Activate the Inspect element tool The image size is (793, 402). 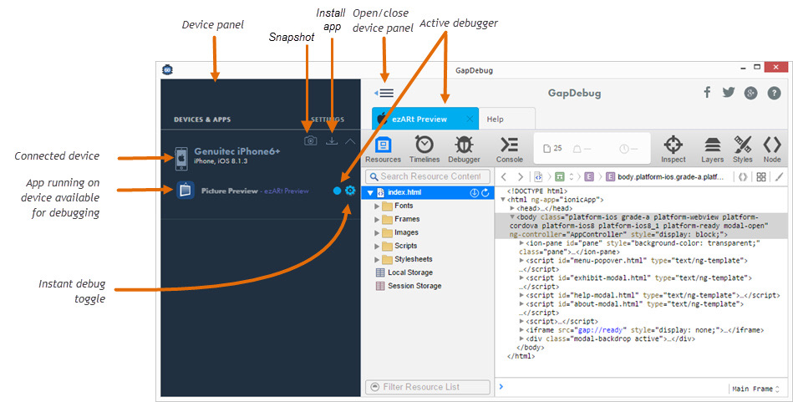674,149
